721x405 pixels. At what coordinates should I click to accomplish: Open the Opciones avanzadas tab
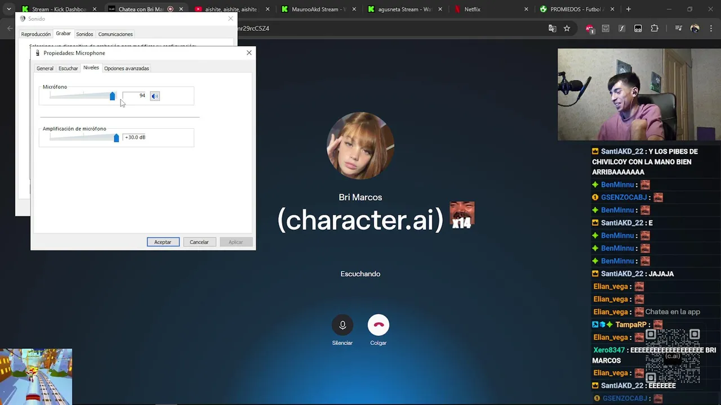127,69
